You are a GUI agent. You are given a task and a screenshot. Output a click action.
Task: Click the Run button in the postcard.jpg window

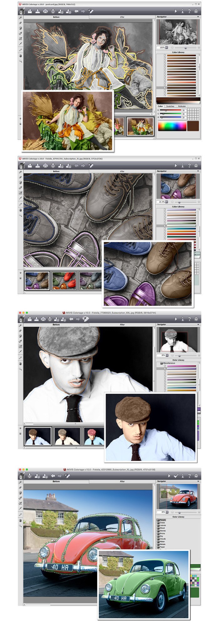[176, 11]
